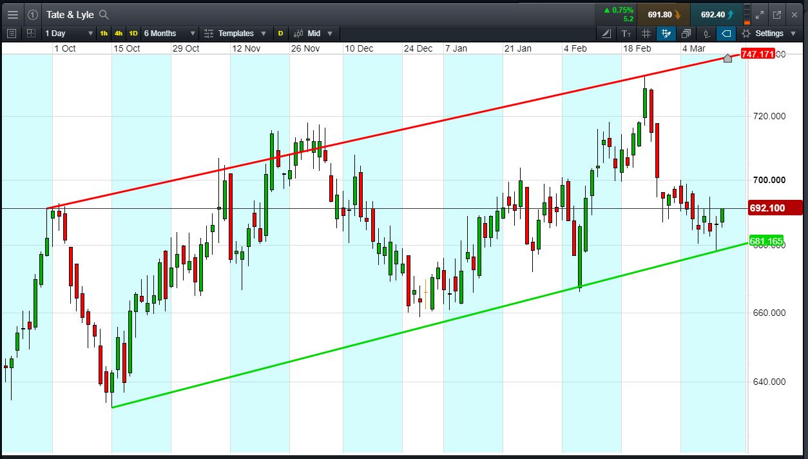Select the trendline drawing tool

[x=606, y=34]
